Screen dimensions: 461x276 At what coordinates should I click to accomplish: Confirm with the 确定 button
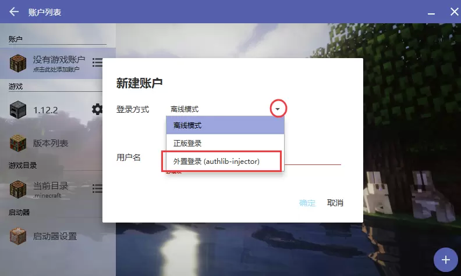(x=307, y=203)
